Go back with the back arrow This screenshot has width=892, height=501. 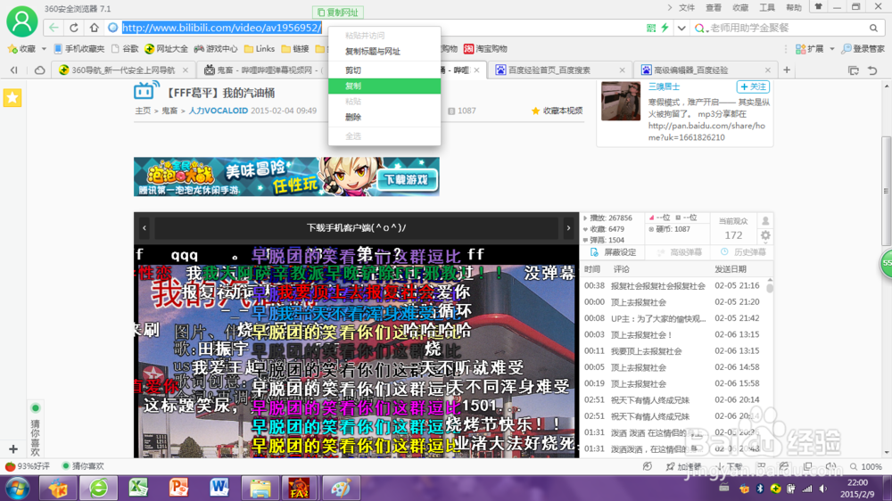coord(54,28)
